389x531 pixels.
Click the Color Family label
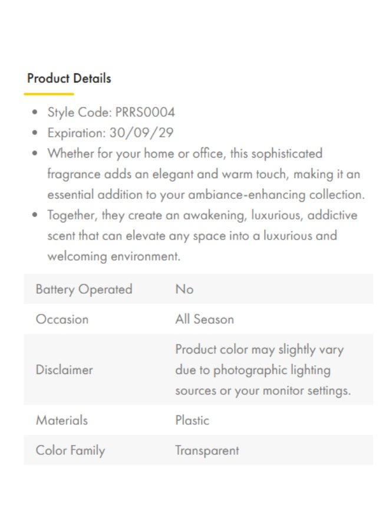pos(70,451)
